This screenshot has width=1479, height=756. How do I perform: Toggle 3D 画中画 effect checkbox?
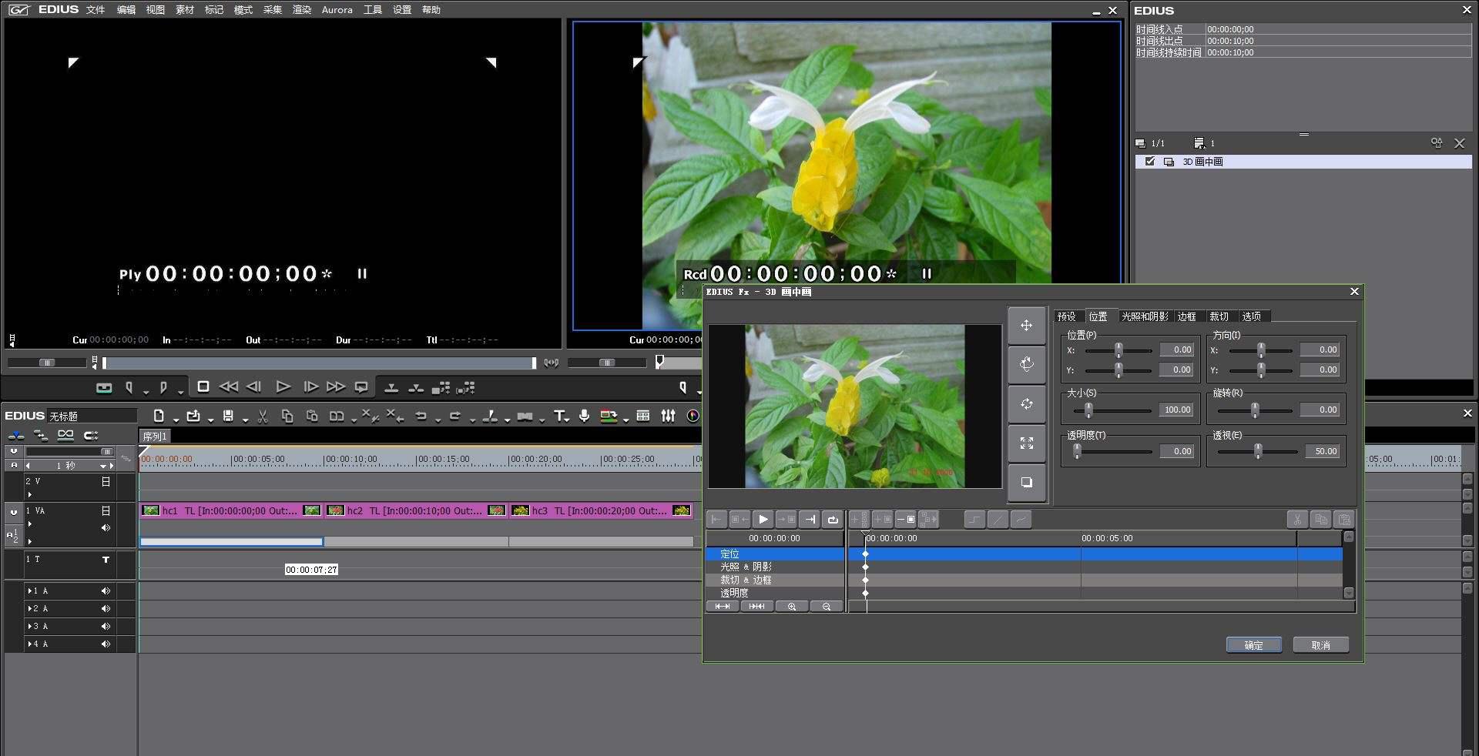point(1150,162)
